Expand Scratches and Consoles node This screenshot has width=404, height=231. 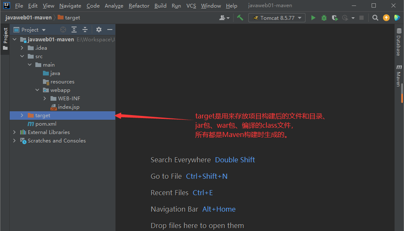[15, 141]
